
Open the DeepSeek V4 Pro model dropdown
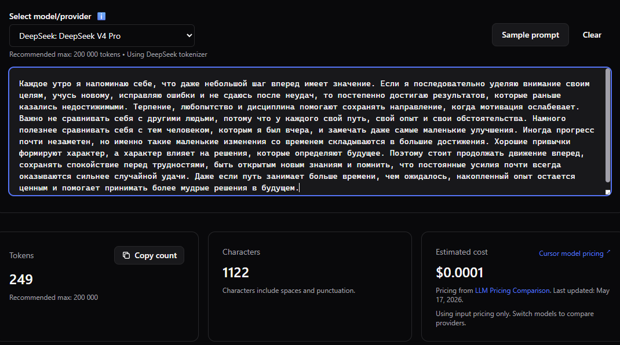pos(102,35)
